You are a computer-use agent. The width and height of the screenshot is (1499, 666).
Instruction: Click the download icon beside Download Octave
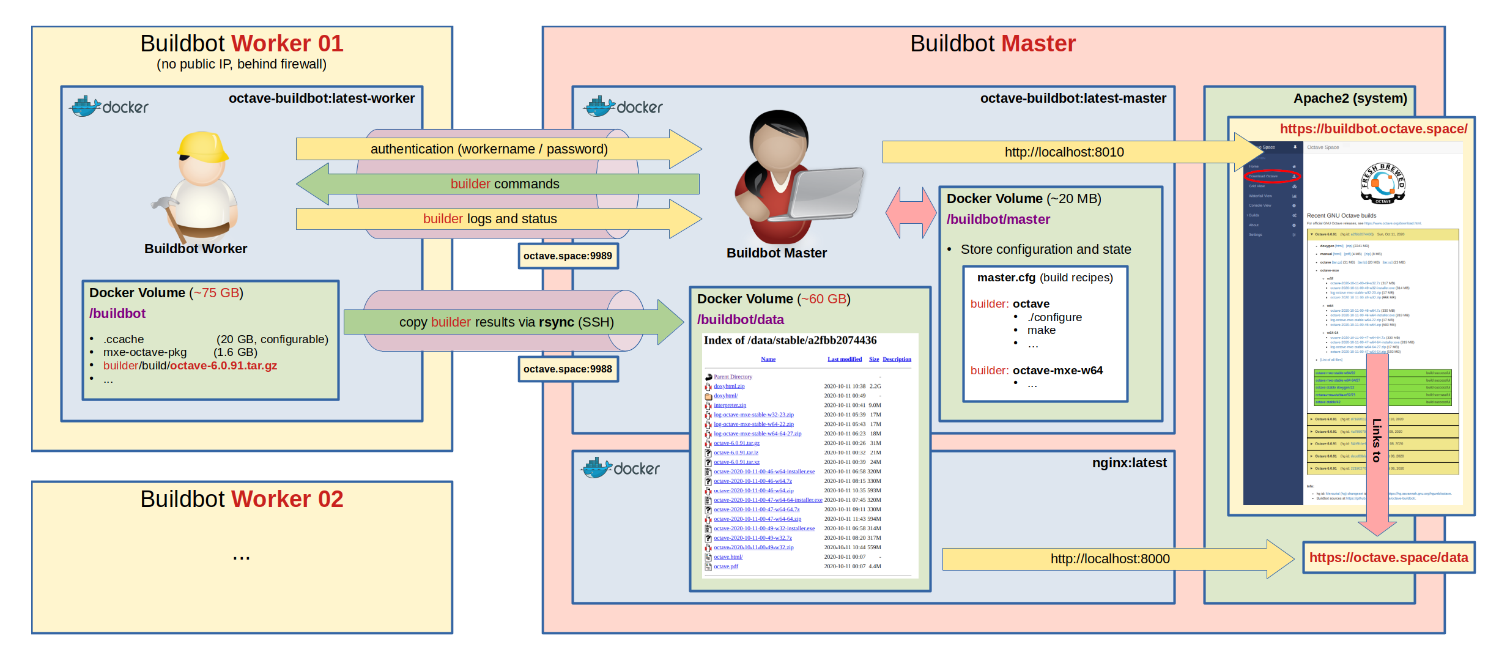pyautogui.click(x=1294, y=176)
